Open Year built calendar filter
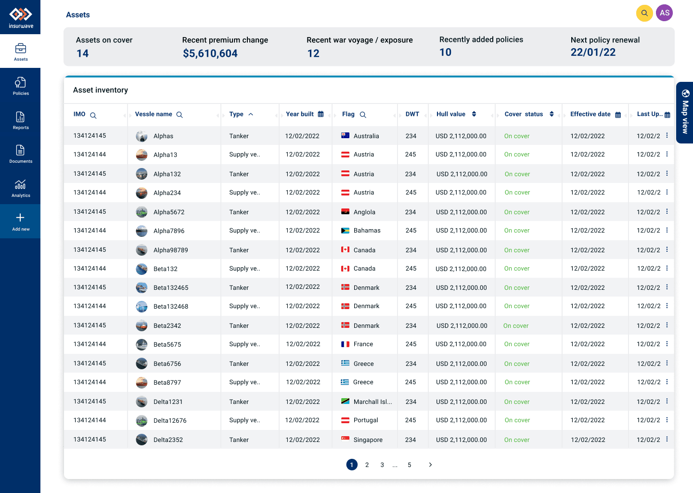 321,114
